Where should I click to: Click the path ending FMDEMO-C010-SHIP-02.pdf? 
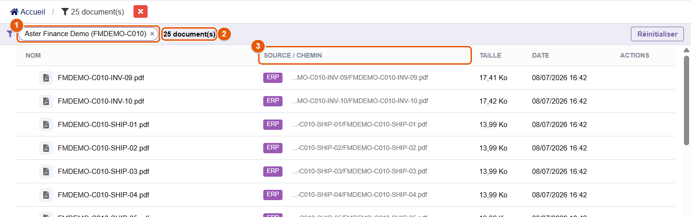pyautogui.click(x=360, y=148)
